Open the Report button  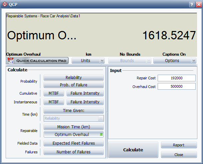(x=179, y=145)
